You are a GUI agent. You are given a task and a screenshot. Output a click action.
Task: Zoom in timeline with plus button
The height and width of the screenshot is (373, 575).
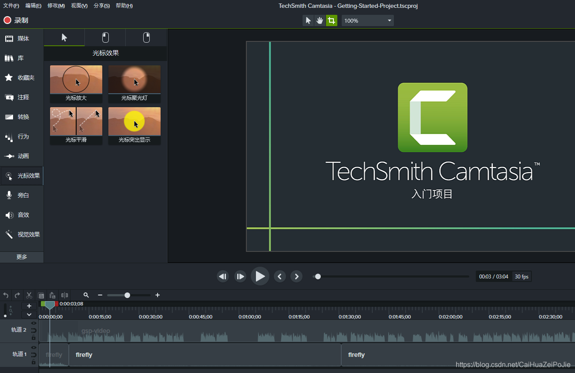point(158,295)
